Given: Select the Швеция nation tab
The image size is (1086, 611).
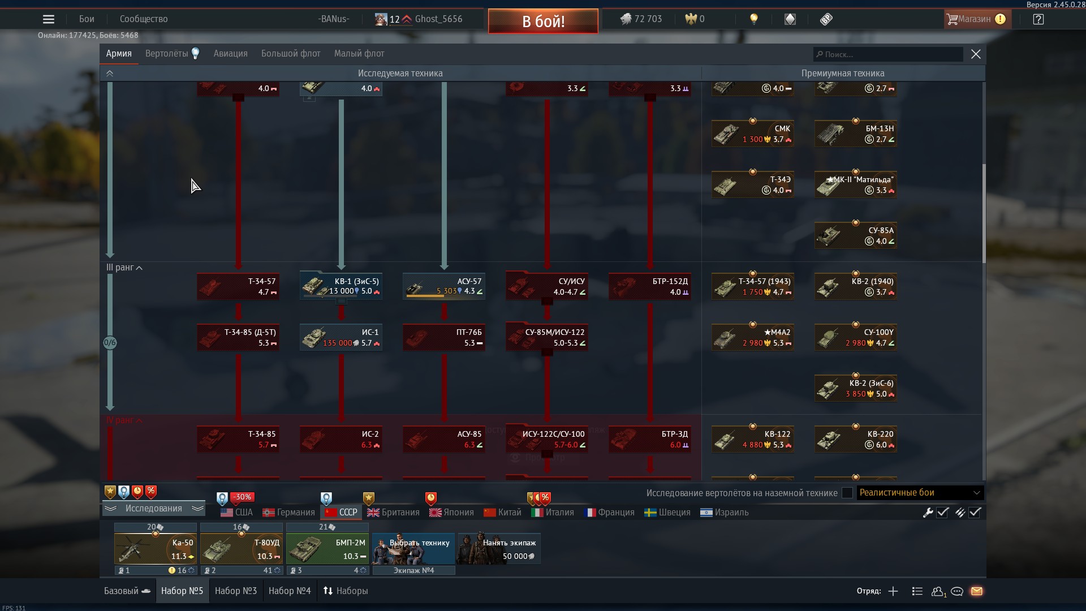Looking at the screenshot, I should [667, 513].
